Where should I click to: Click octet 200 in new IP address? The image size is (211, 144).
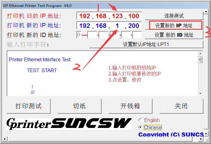pos(133,26)
